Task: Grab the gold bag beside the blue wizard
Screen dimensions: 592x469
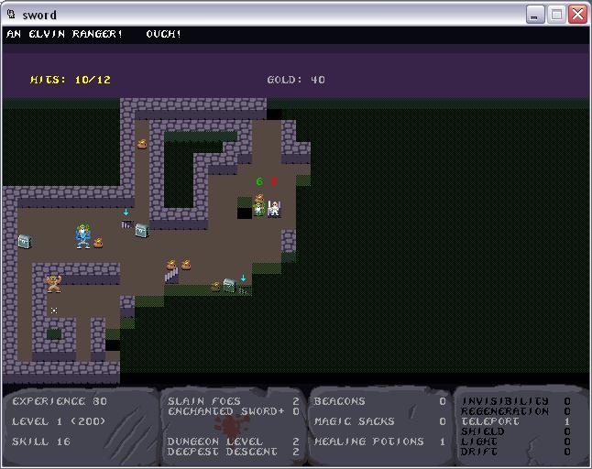Action: (98, 243)
